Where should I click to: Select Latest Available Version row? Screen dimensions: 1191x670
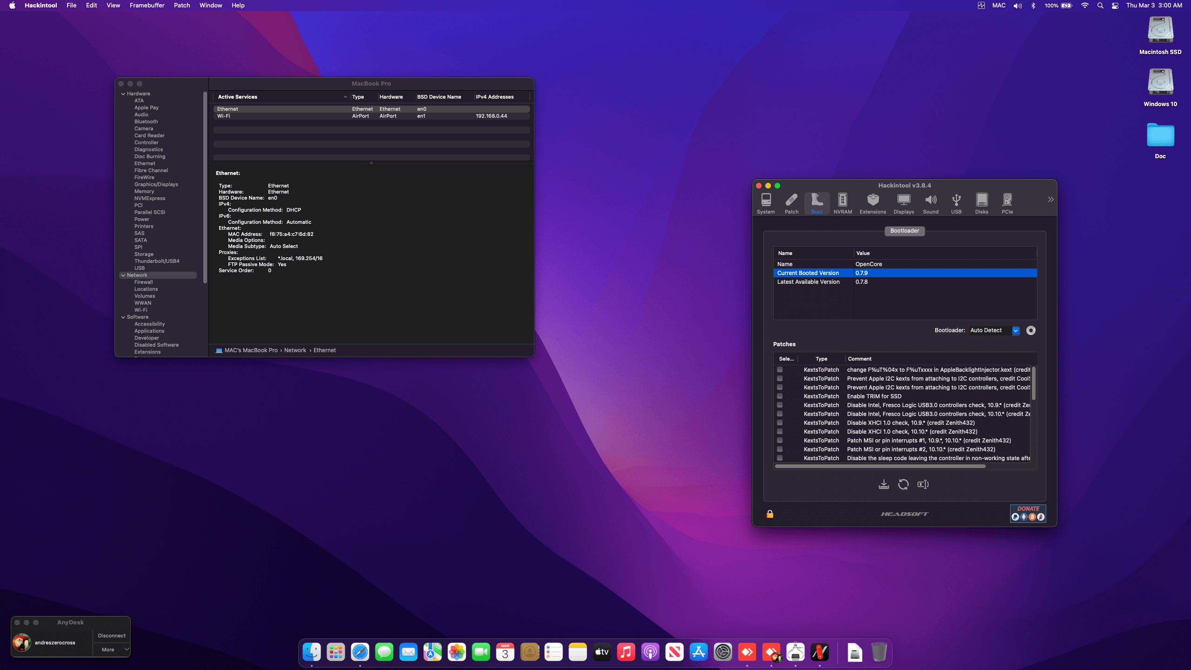tap(905, 282)
